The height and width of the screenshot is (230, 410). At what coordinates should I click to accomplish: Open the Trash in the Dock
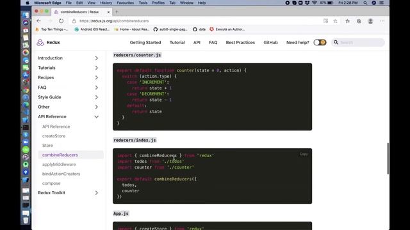coord(26,220)
